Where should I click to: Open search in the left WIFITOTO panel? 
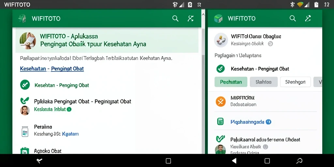pyautogui.click(x=175, y=19)
